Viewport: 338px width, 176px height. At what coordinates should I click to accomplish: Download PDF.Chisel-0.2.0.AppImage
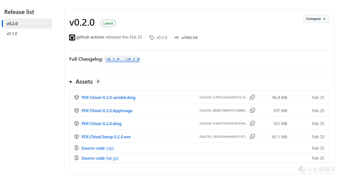(107, 111)
